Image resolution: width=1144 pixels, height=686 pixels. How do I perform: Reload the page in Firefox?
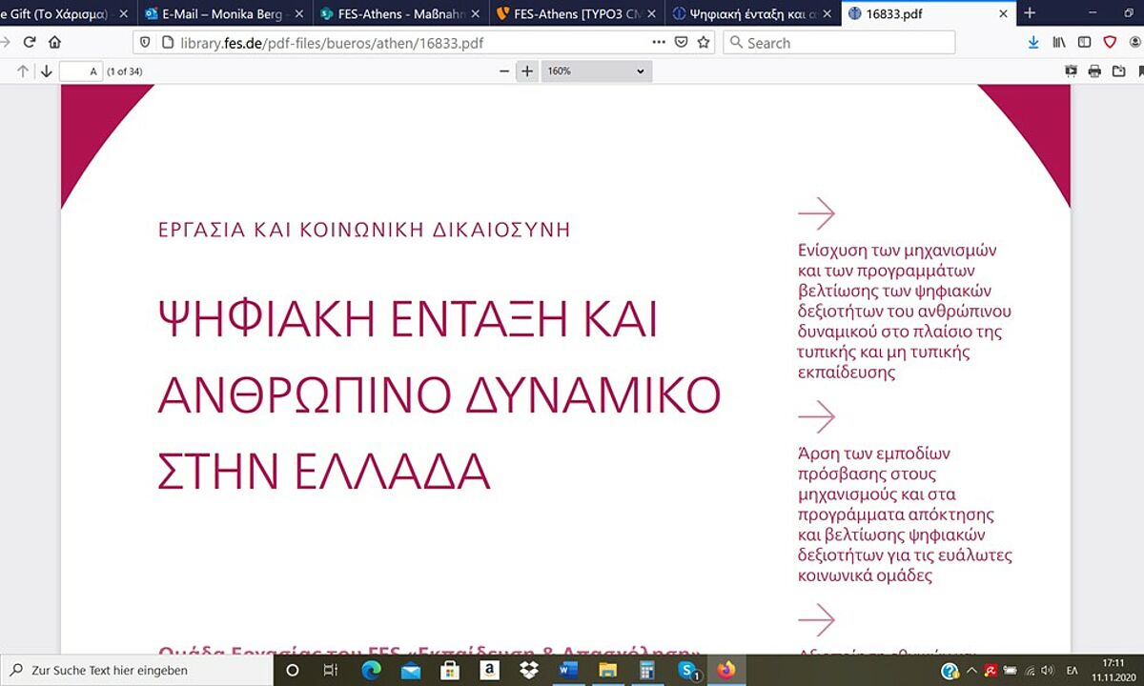[30, 43]
